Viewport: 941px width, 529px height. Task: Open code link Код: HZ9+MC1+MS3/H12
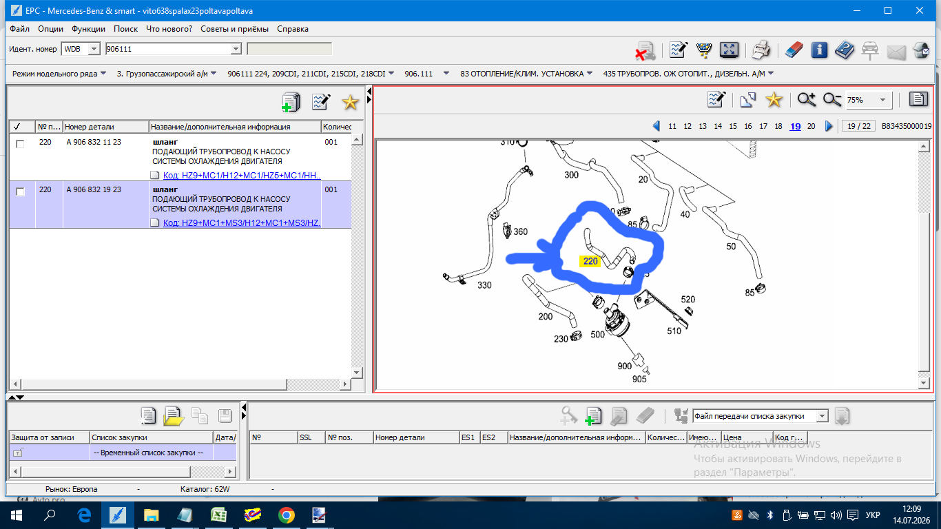click(242, 223)
